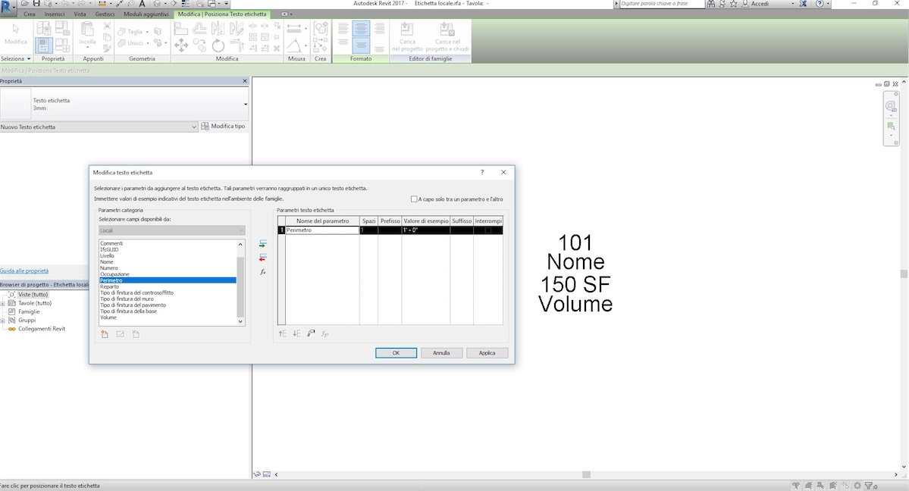Click OK to confirm label parameters
Viewport: 909px width, 491px height.
click(x=395, y=352)
